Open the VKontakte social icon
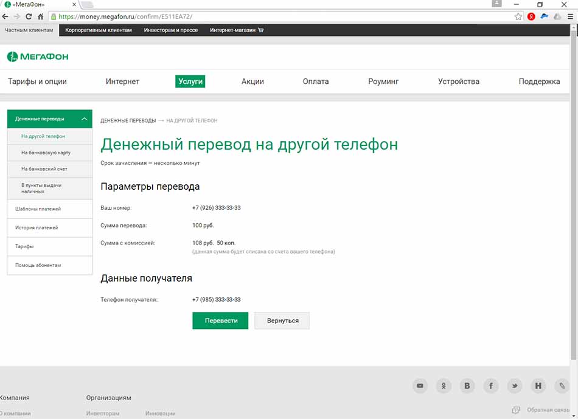This screenshot has width=578, height=419. tap(467, 386)
